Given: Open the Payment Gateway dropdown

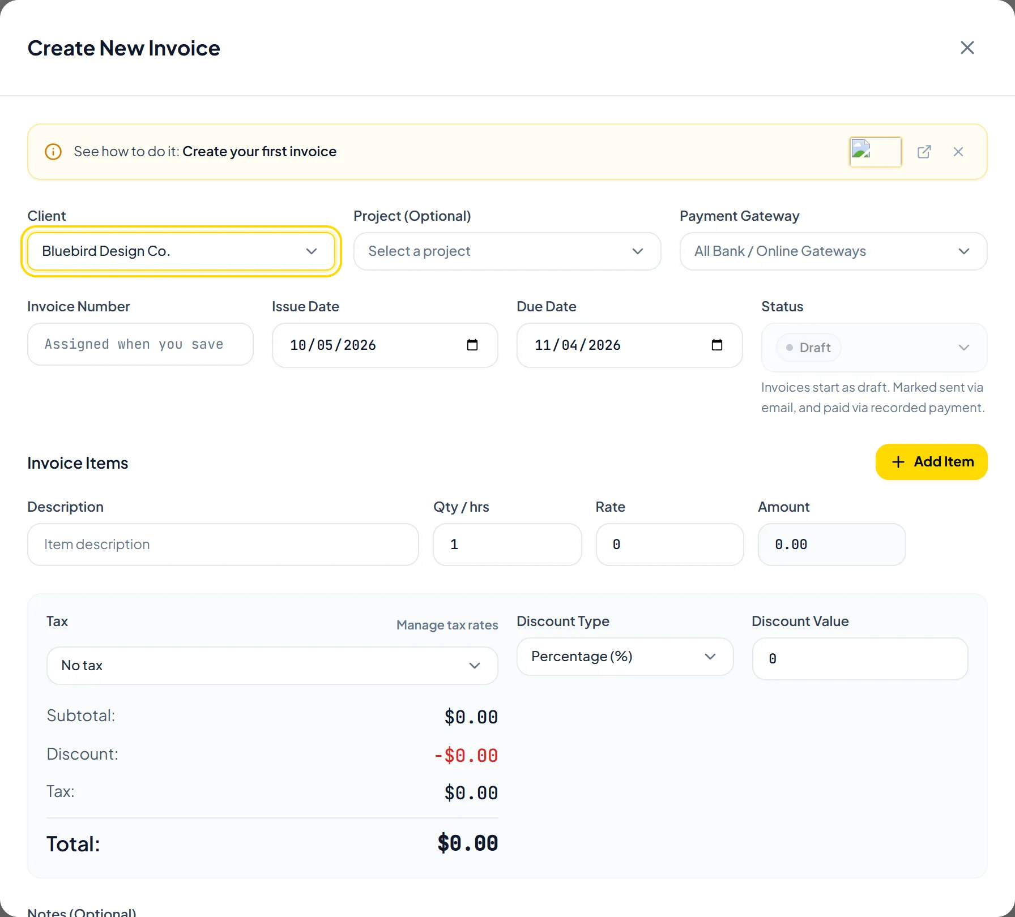Looking at the screenshot, I should coord(833,251).
